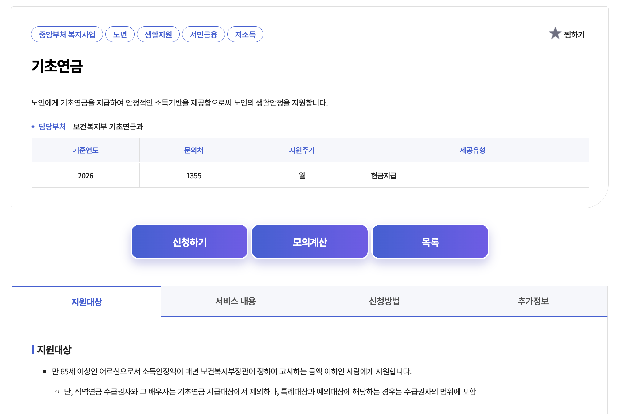Screen dimensions: 621x414
Task: Select the 저소득 tag
Action: [245, 34]
